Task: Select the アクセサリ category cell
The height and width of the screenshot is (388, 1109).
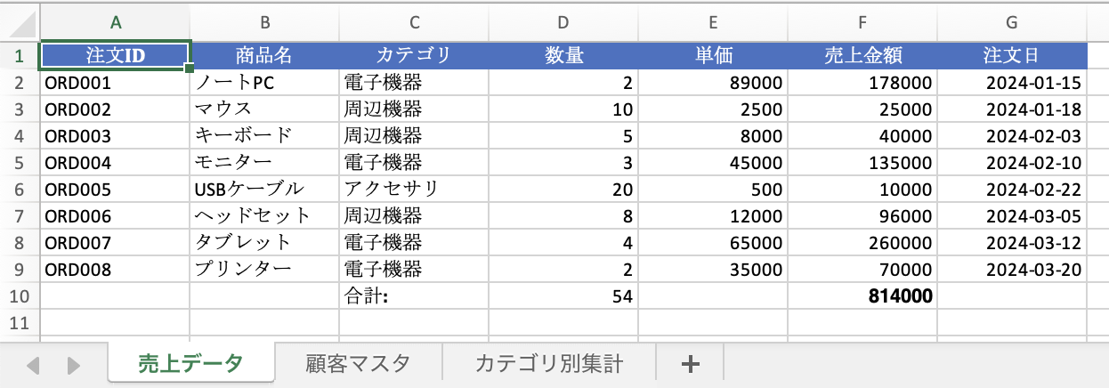Action: pos(414,190)
